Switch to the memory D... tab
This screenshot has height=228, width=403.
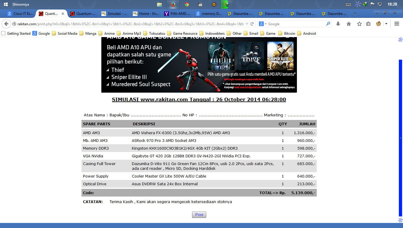208,14
